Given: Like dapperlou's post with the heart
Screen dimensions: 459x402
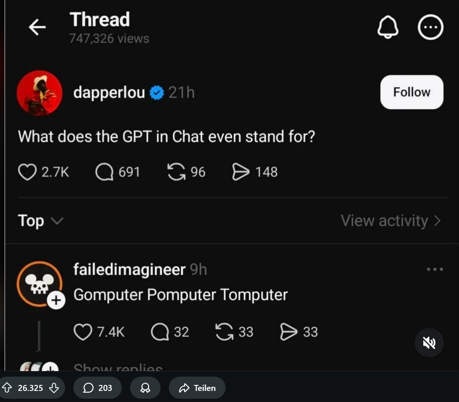Looking at the screenshot, I should point(27,172).
